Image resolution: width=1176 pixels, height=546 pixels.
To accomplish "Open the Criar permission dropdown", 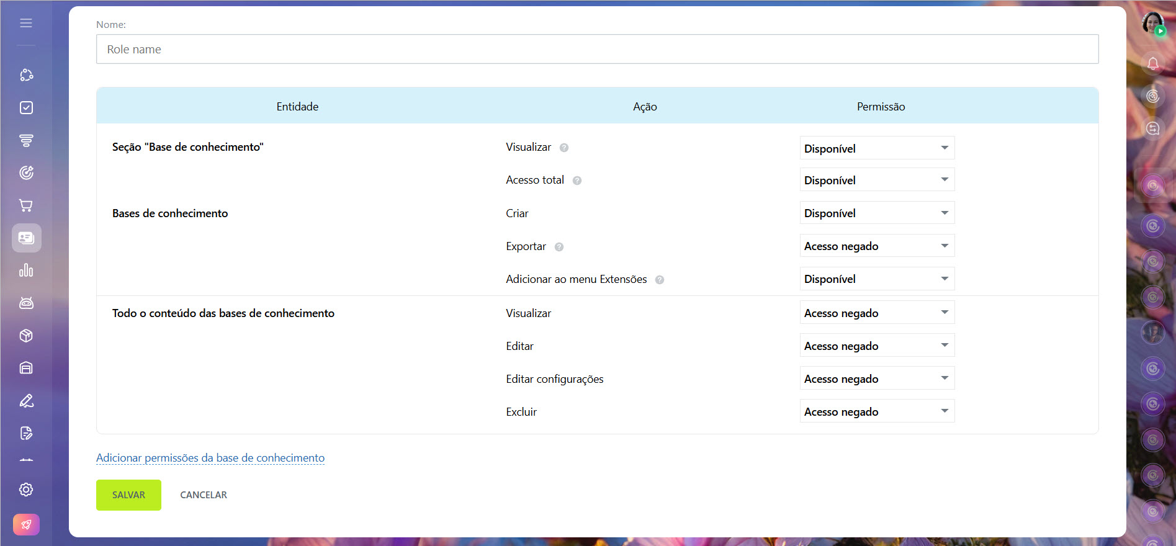I will pyautogui.click(x=876, y=213).
